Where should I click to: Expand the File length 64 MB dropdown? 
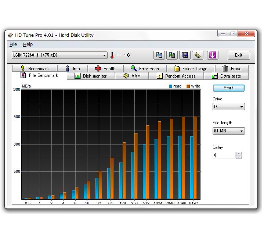tap(228, 131)
